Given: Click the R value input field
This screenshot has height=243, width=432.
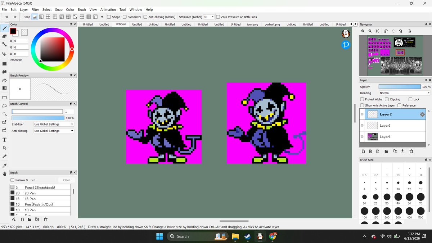Looking at the screenshot, I should (21, 41).
